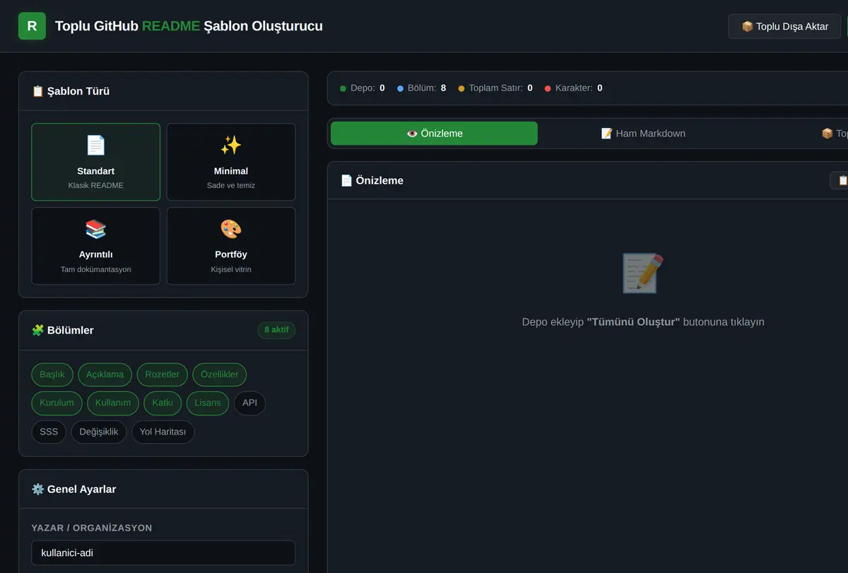Click the Portföy template palette icon
The image size is (848, 573).
pos(230,229)
